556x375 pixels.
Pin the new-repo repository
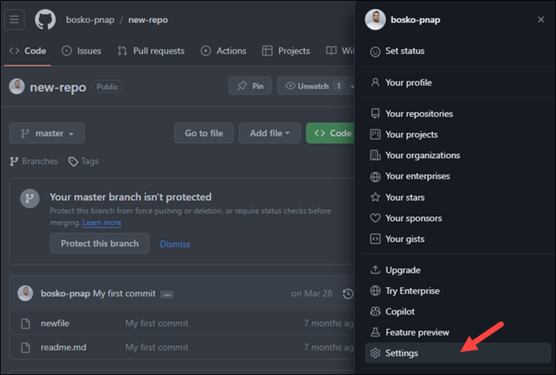(250, 86)
